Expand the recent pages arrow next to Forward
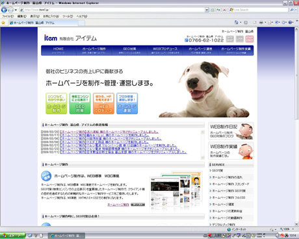Viewport: 299px width, 239px height. coord(16,10)
